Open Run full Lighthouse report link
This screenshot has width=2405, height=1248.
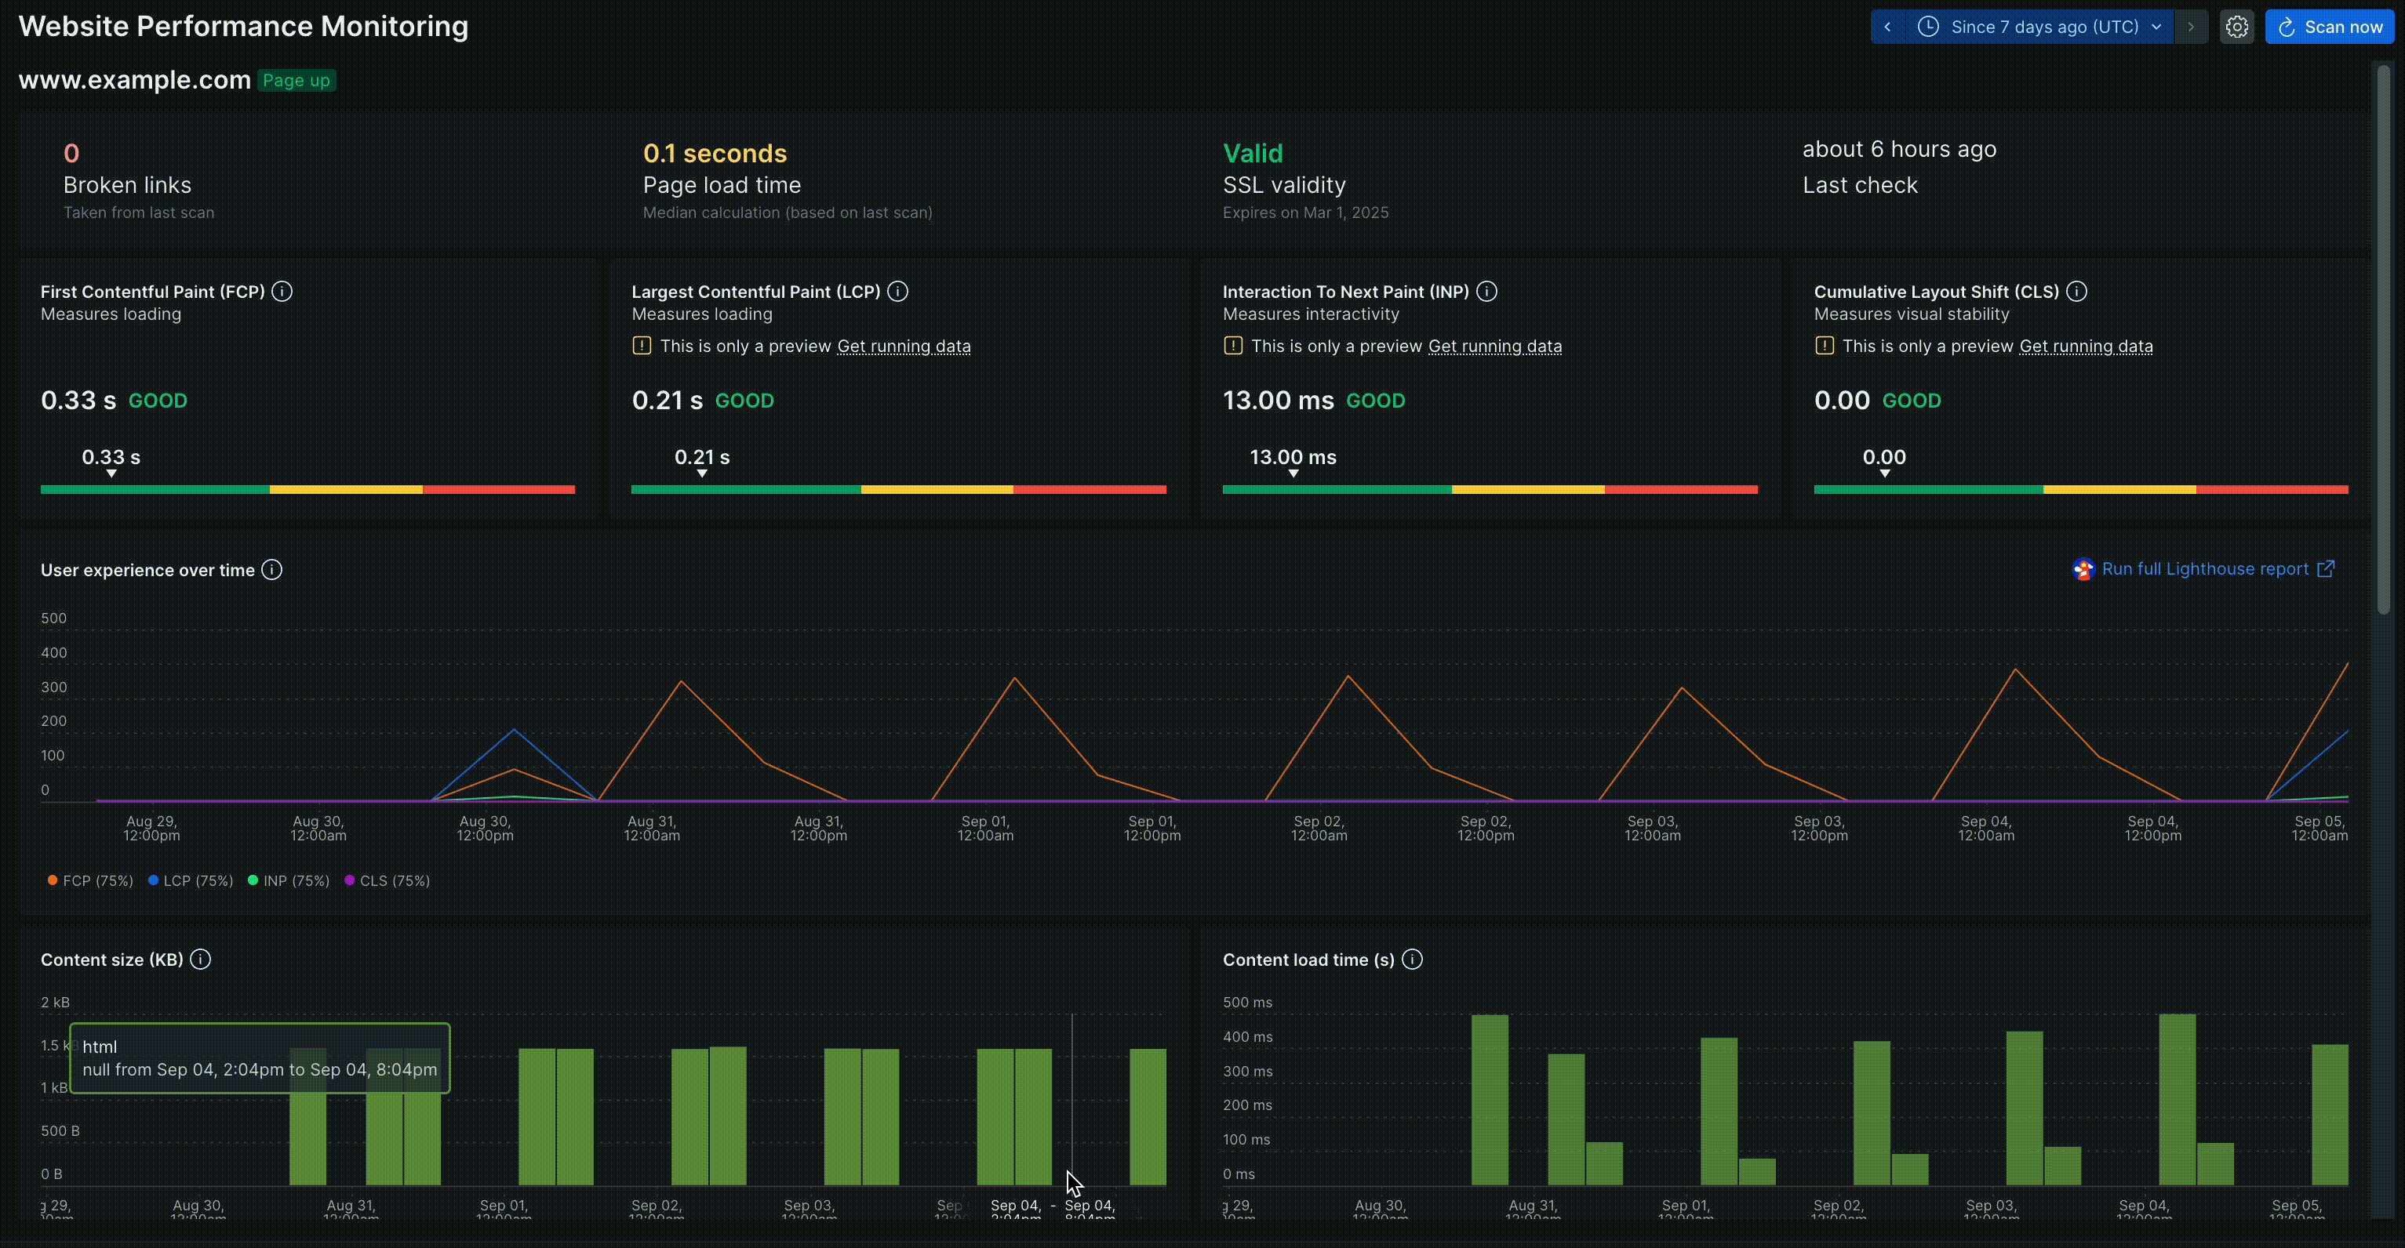(x=2204, y=569)
